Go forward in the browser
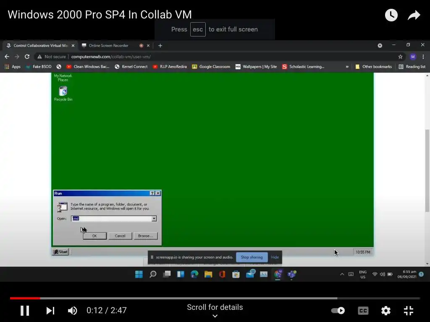The height and width of the screenshot is (322, 430). tap(17, 57)
